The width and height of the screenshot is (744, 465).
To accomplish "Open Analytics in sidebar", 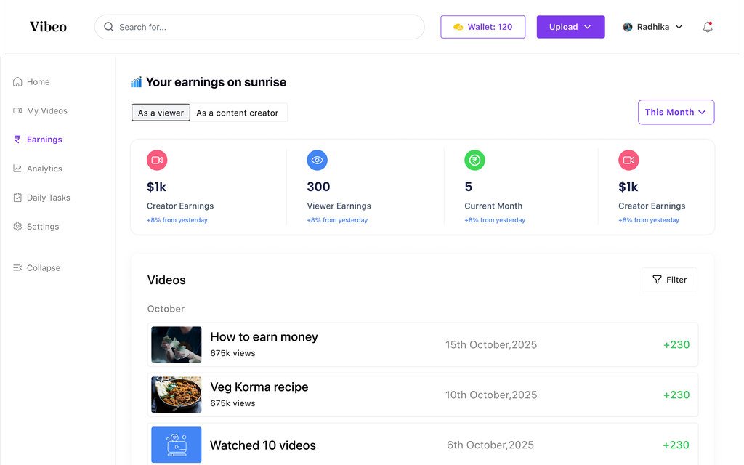I will coord(38,169).
